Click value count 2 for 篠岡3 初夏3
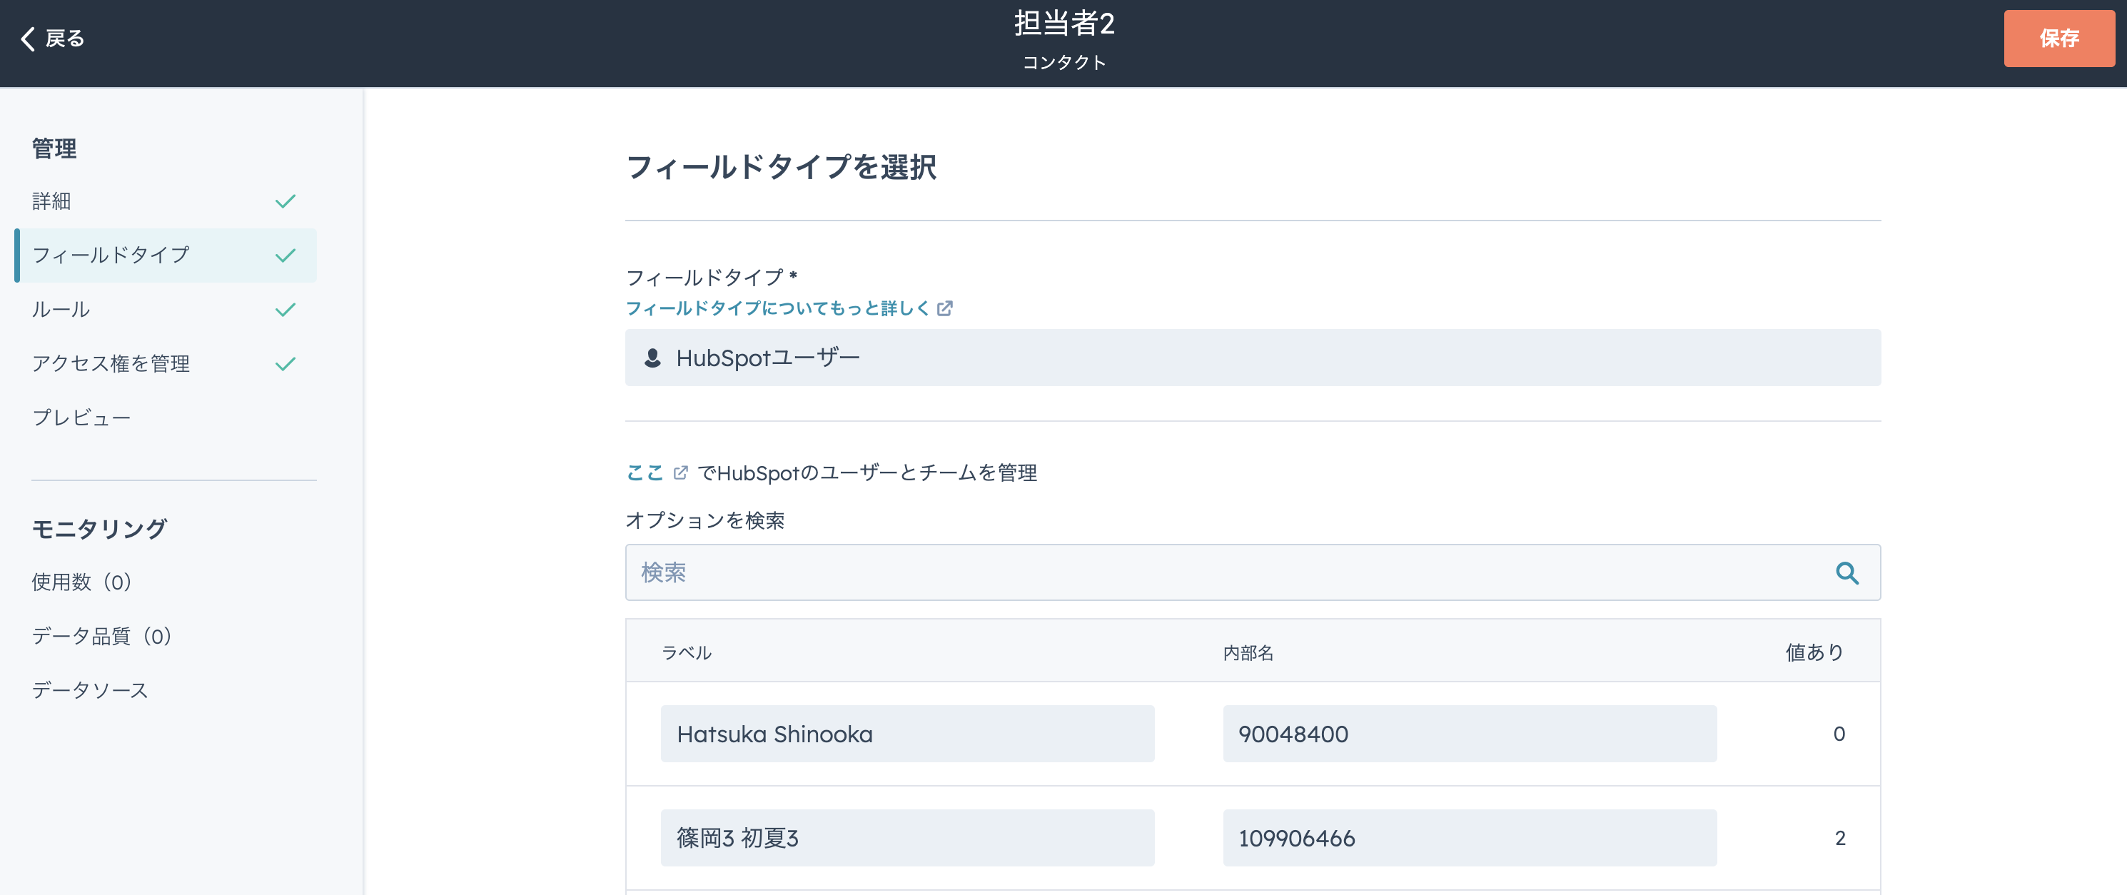 (x=1839, y=837)
